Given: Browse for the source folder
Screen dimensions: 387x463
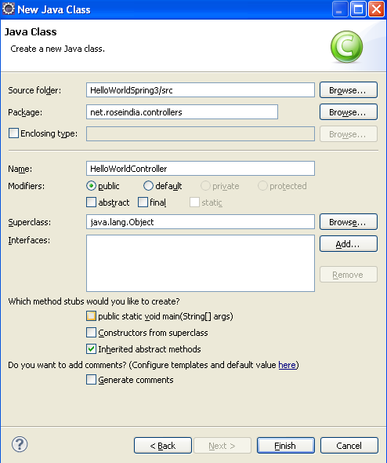Looking at the screenshot, I should [349, 89].
